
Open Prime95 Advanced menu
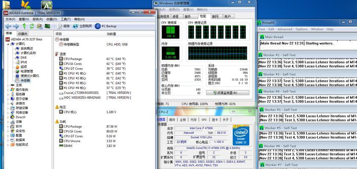tap(284, 29)
